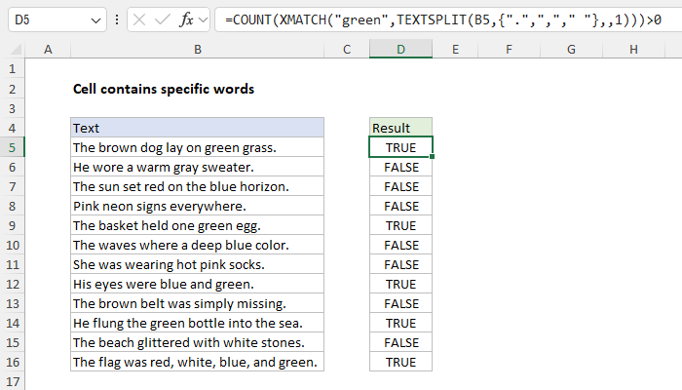Select cell 'Pink neon signs everywhere.'
Screen dimensions: 682x390
(x=198, y=206)
